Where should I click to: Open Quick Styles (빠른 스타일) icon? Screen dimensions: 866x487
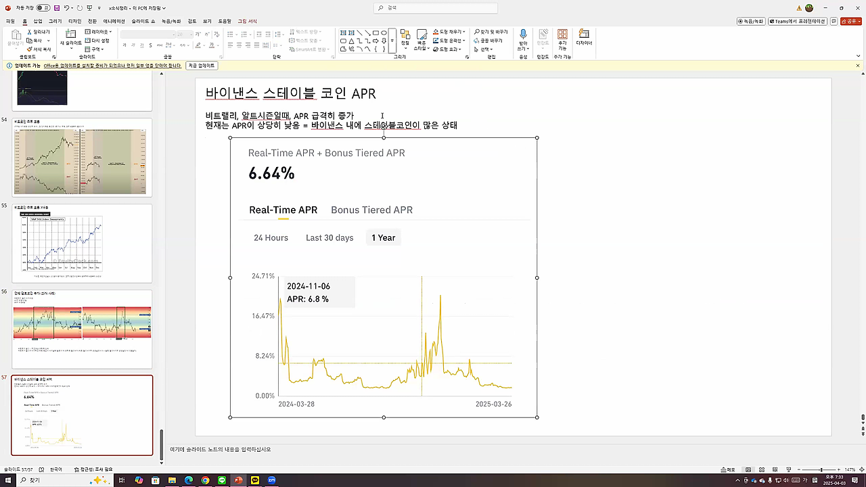(421, 34)
